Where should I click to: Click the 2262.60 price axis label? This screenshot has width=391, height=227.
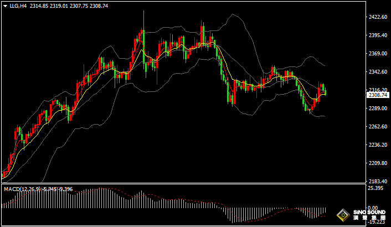tap(377, 127)
